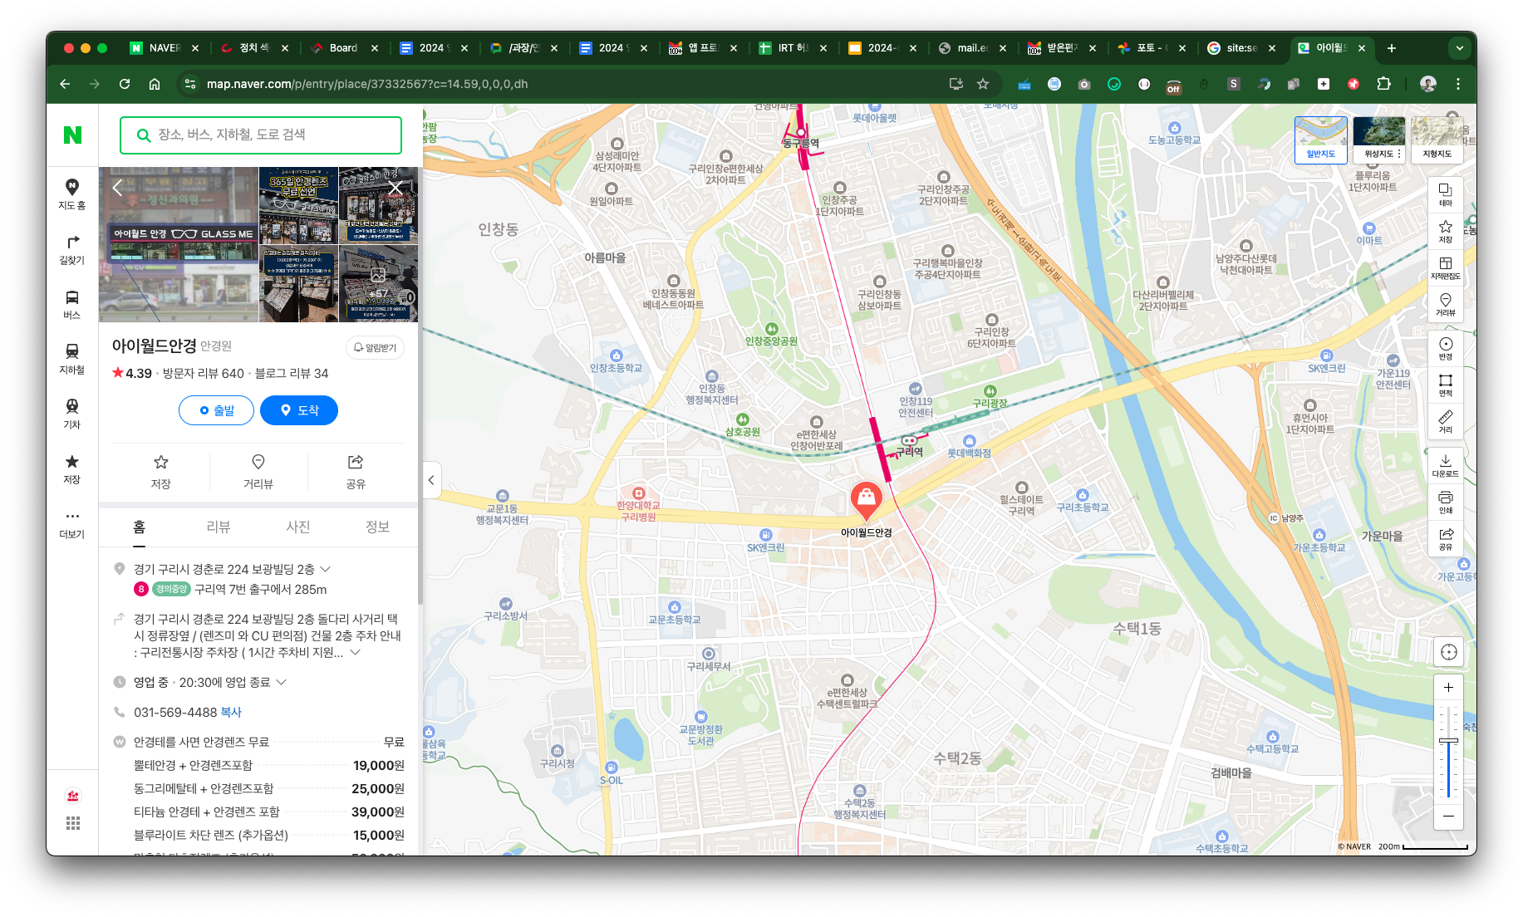Open the browser three-dot menu
The image size is (1523, 917).
1458,84
